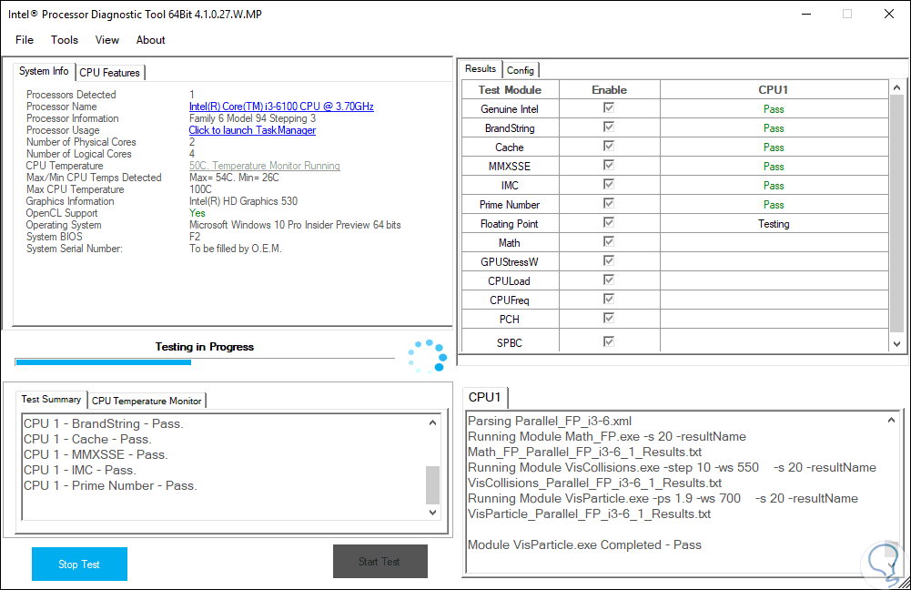Image resolution: width=911 pixels, height=590 pixels.
Task: Toggle the BrandString enable checkbox
Action: 609,127
